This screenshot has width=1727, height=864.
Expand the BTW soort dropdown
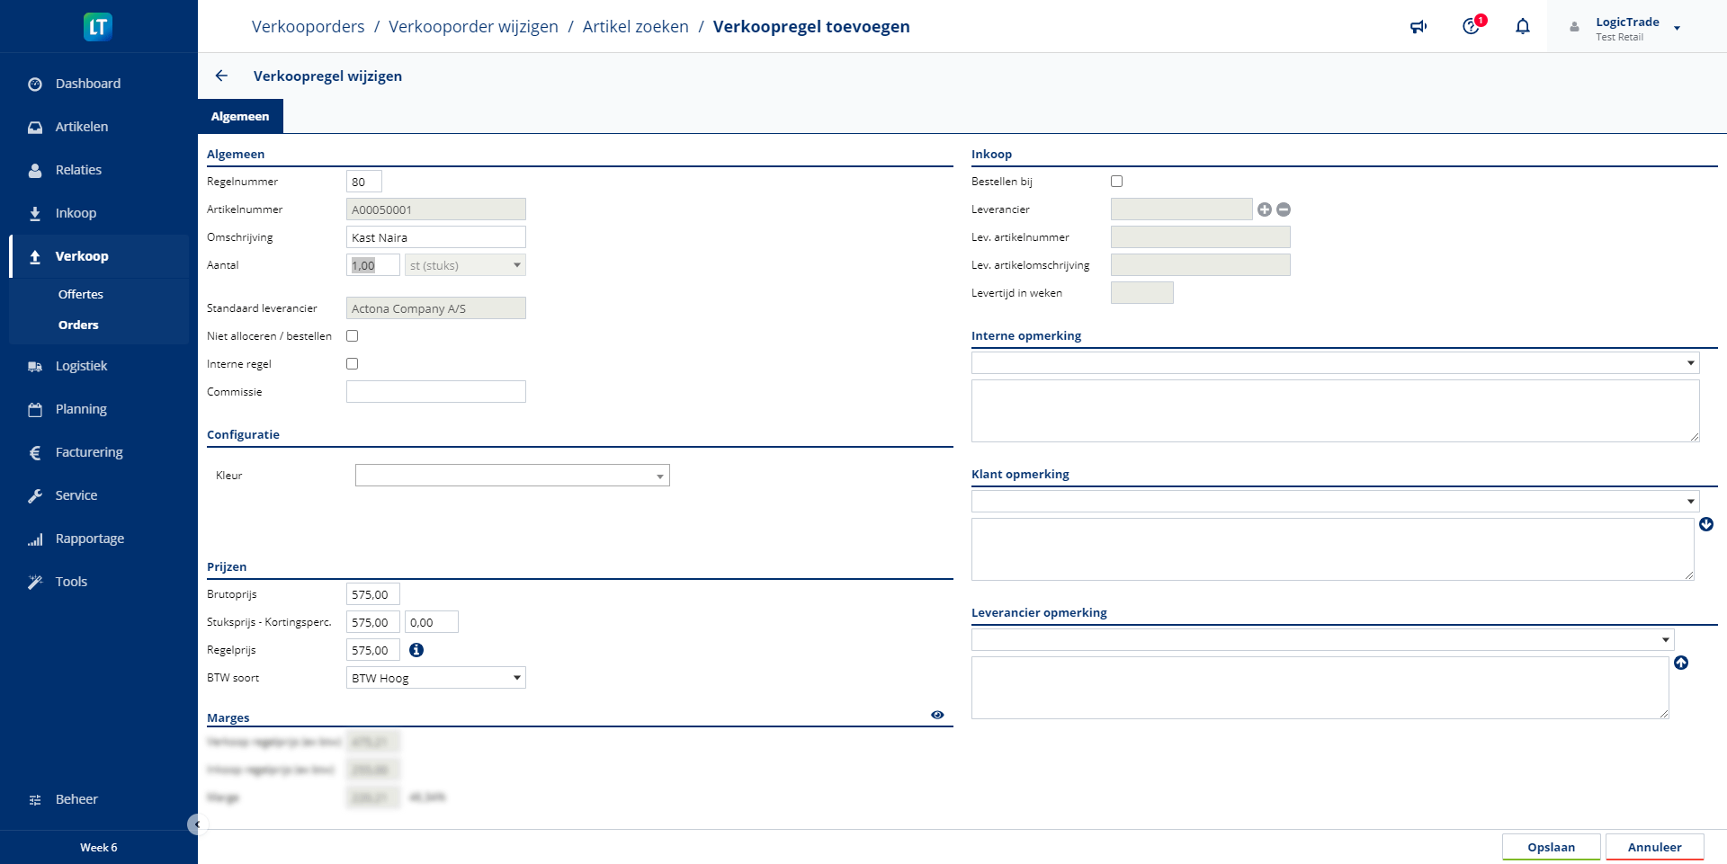[436, 678]
